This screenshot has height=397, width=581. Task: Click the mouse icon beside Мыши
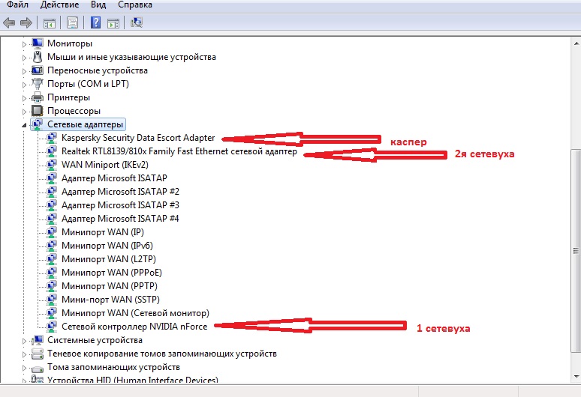tap(38, 57)
